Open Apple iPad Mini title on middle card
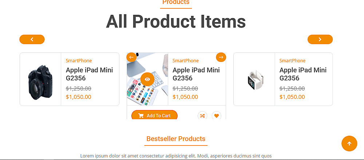 (196, 74)
